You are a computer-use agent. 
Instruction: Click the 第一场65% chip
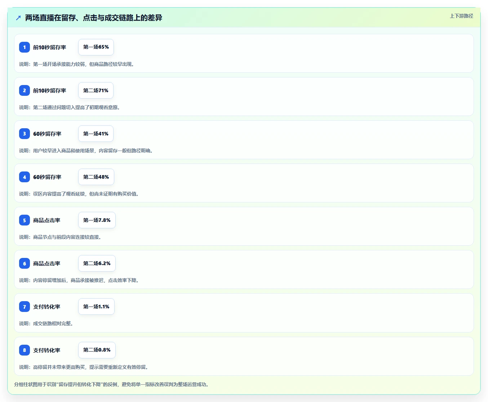96,47
